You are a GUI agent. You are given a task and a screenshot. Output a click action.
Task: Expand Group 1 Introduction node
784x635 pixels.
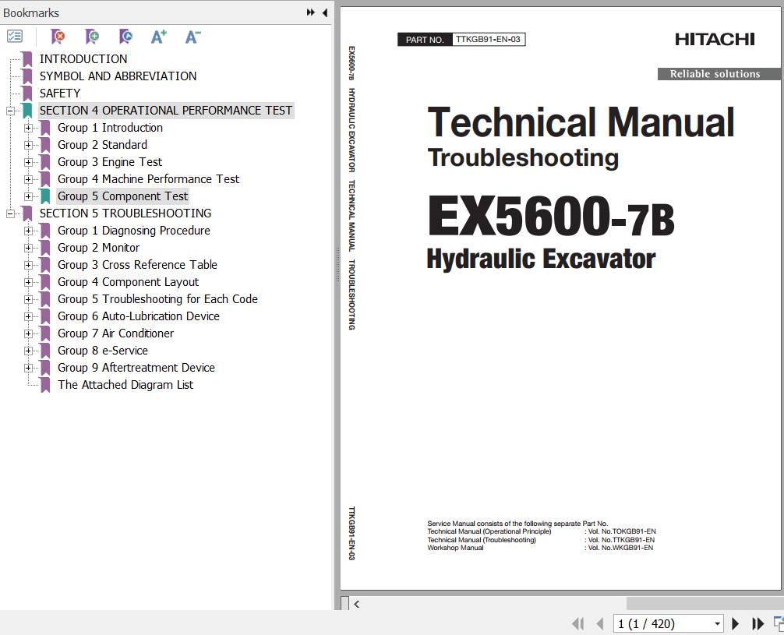[x=29, y=128]
